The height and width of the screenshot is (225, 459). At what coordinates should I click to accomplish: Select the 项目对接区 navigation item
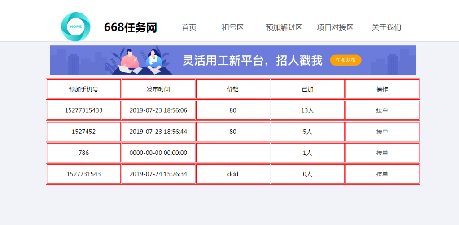335,27
